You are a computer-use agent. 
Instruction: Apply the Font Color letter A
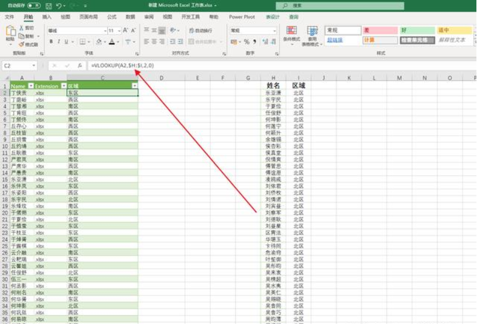pyautogui.click(x=112, y=42)
